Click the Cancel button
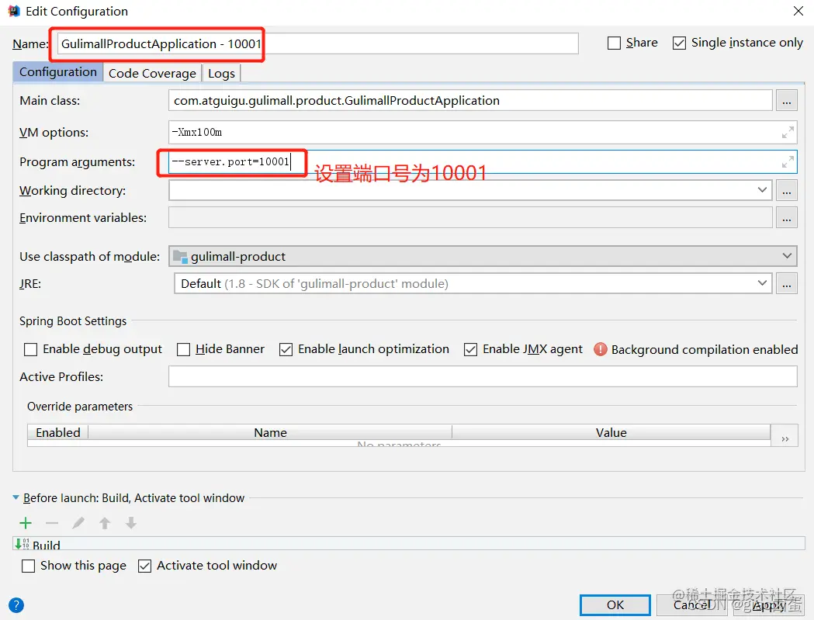The height and width of the screenshot is (620, 814). coord(691,605)
